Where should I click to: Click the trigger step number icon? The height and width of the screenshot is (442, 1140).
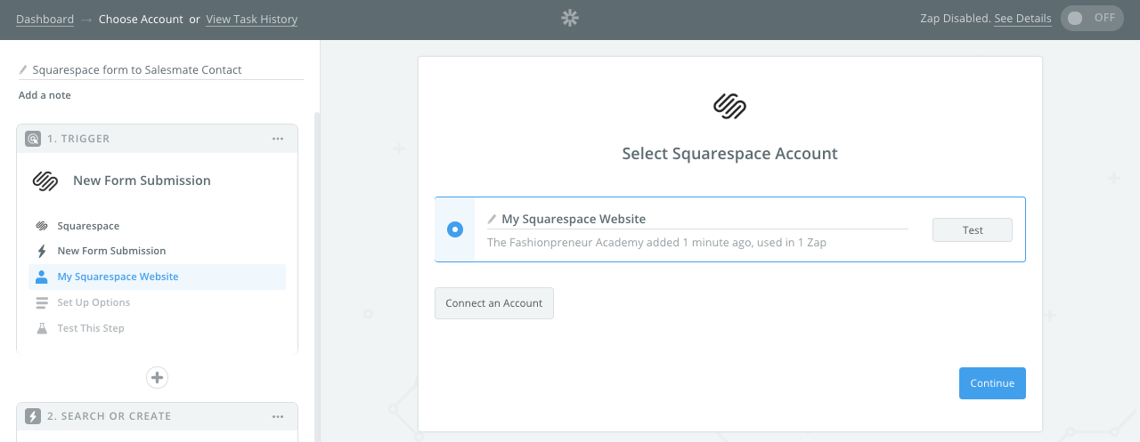point(33,139)
